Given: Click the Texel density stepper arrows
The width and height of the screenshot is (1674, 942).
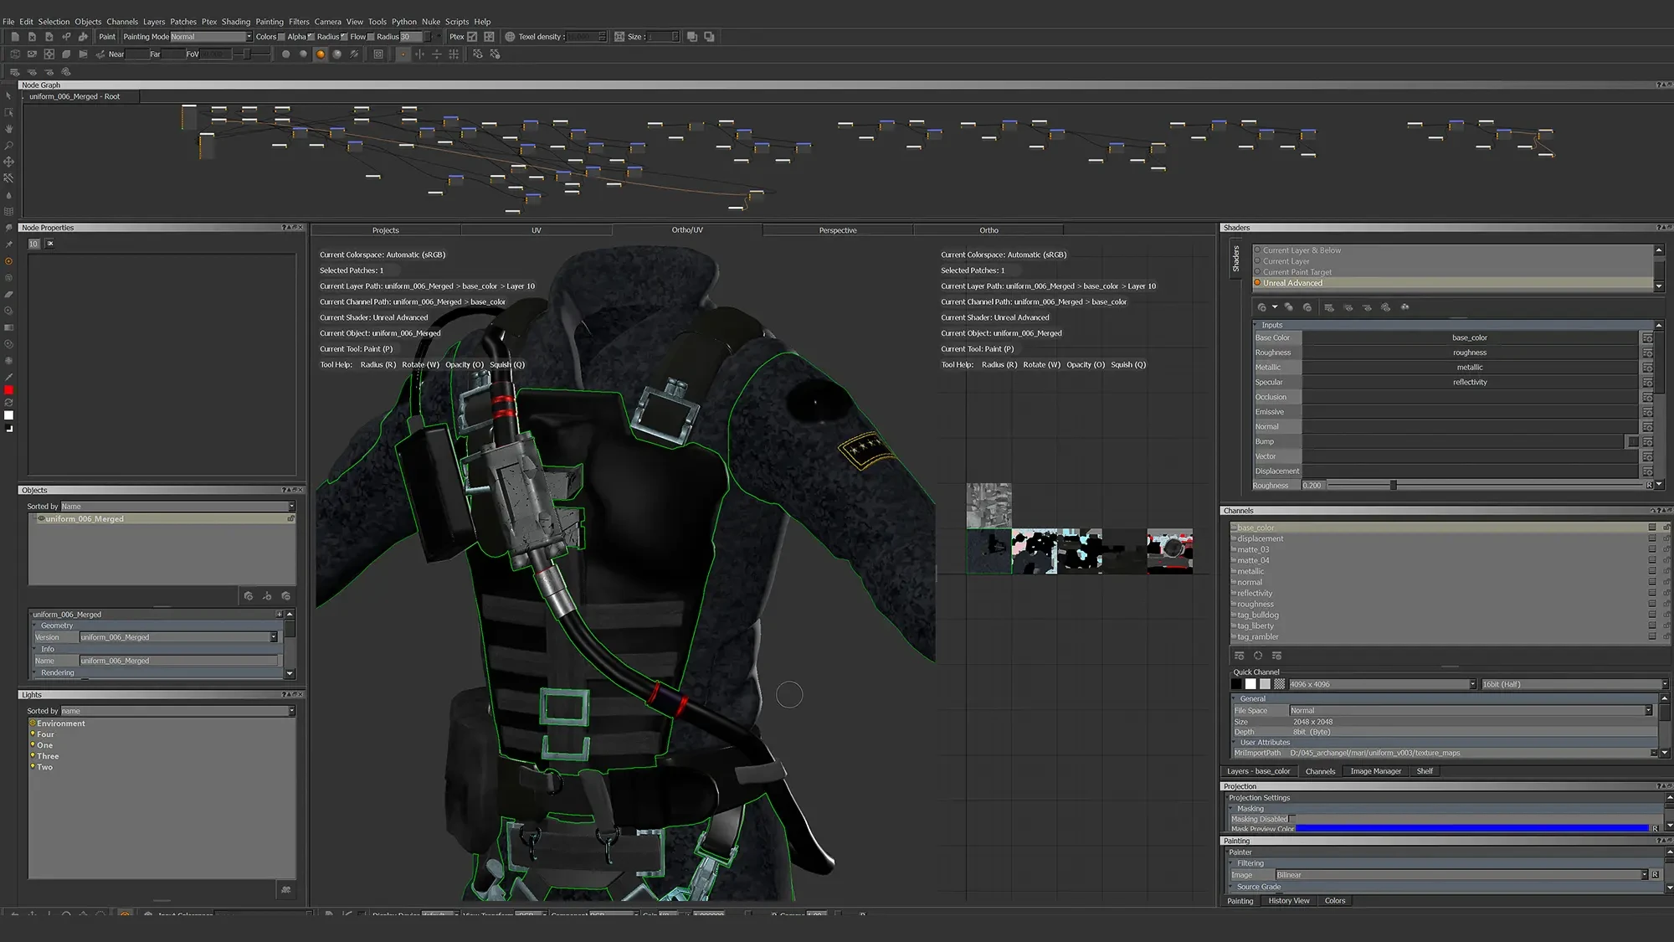Looking at the screenshot, I should click(602, 37).
